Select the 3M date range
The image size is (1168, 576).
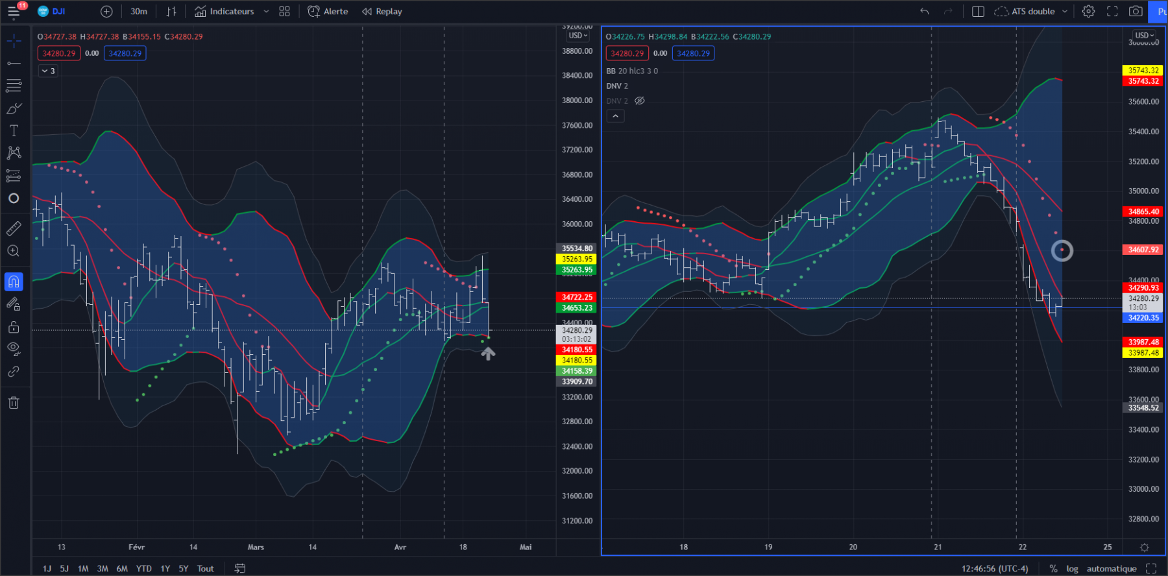point(103,569)
